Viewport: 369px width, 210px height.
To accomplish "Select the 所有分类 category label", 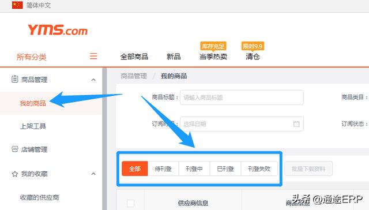I will (31, 57).
